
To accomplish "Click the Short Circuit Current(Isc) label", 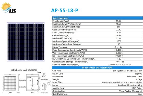I will 63,33.
